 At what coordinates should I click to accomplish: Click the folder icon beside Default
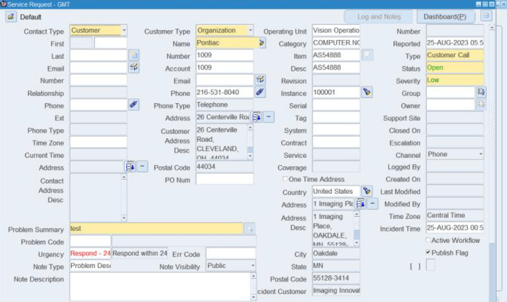coord(10,17)
